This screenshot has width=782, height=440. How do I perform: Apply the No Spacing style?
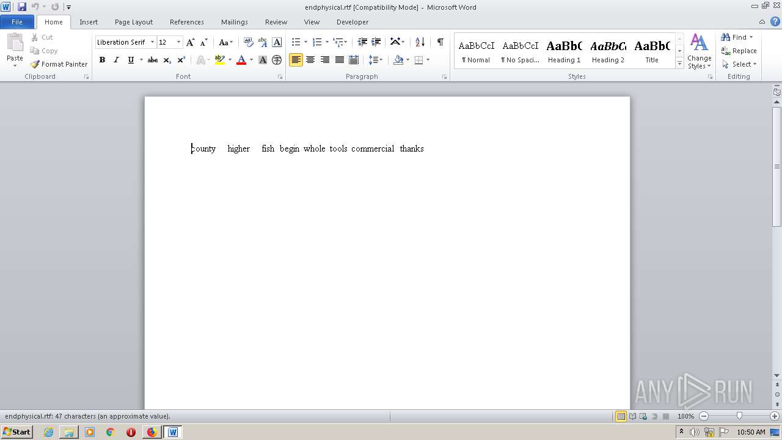[521, 51]
